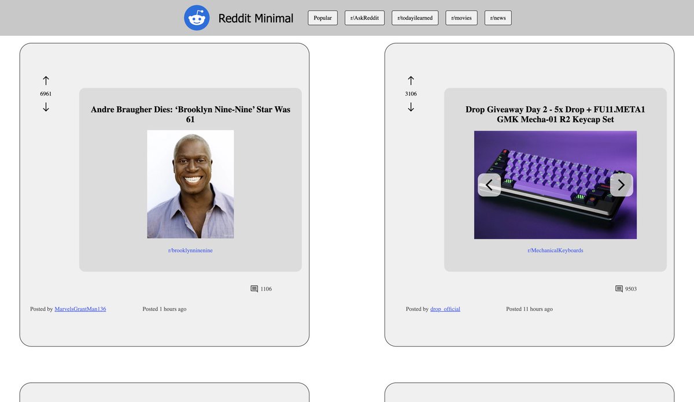This screenshot has height=402, width=694.
Task: Go to r/news
Action: [x=498, y=18]
